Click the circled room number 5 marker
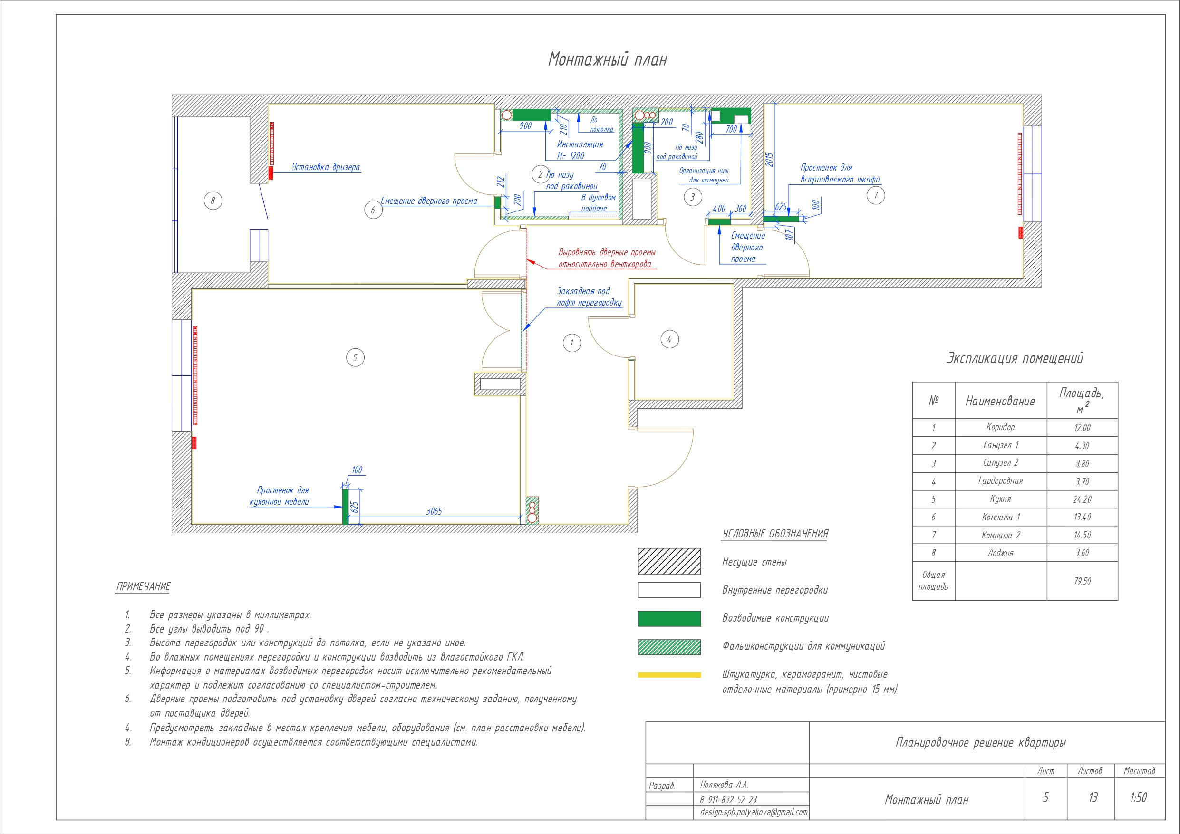1180x834 pixels. (355, 358)
